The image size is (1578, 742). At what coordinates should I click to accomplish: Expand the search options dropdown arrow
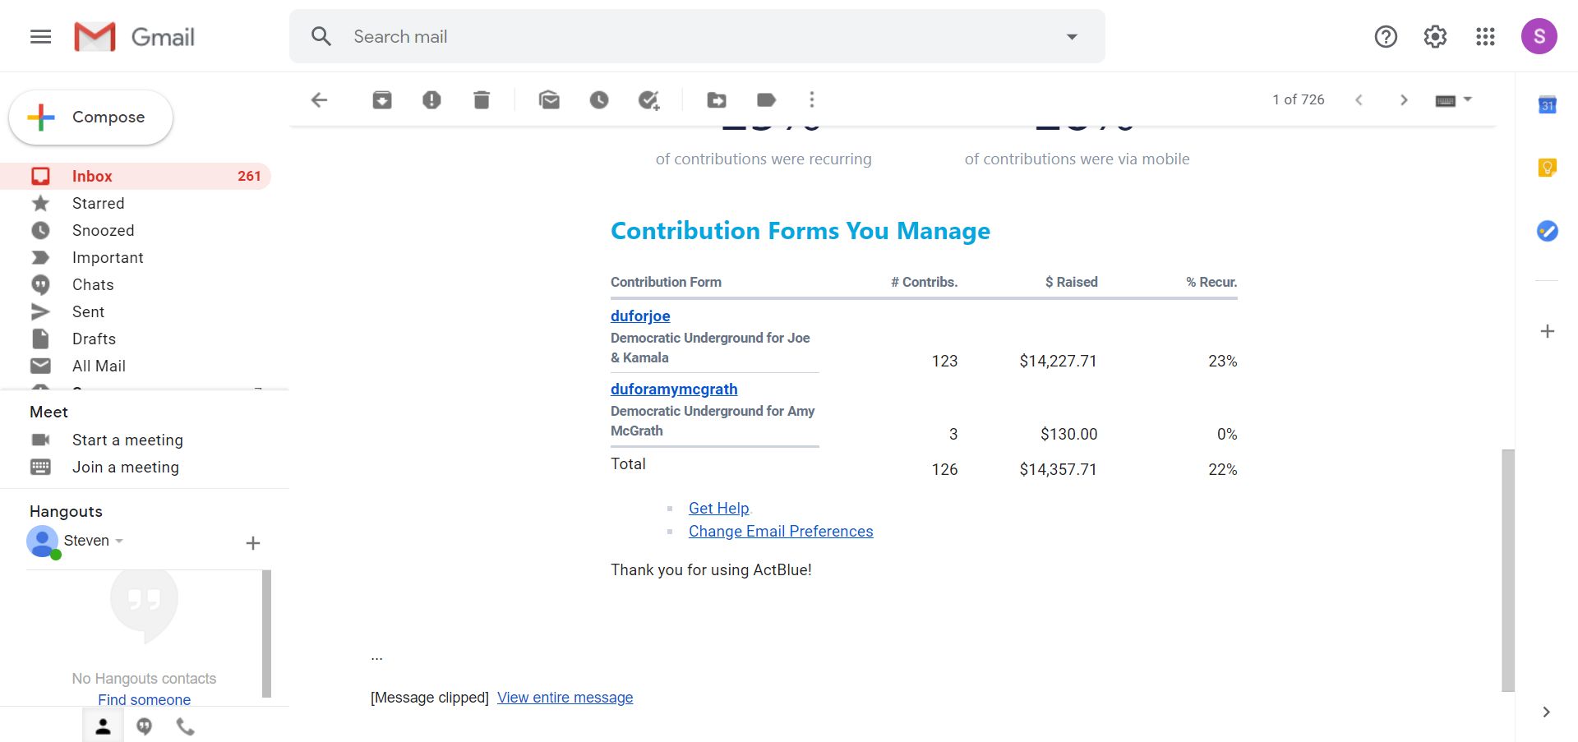[1072, 37]
